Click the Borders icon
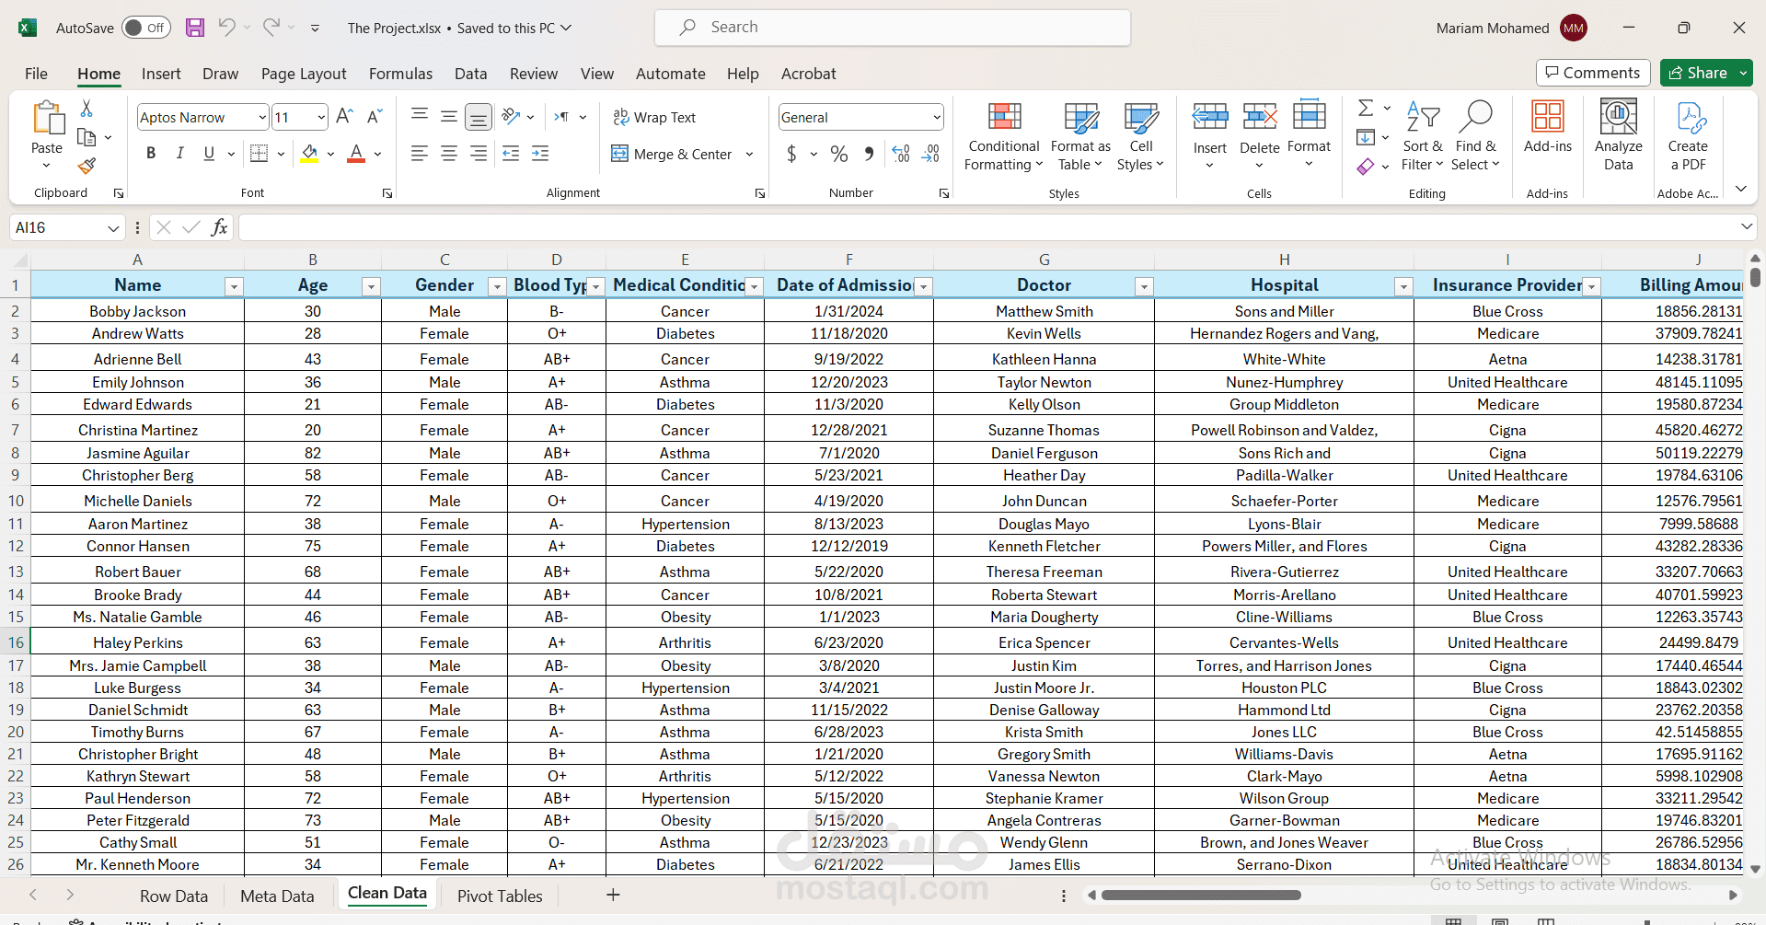 pos(260,154)
